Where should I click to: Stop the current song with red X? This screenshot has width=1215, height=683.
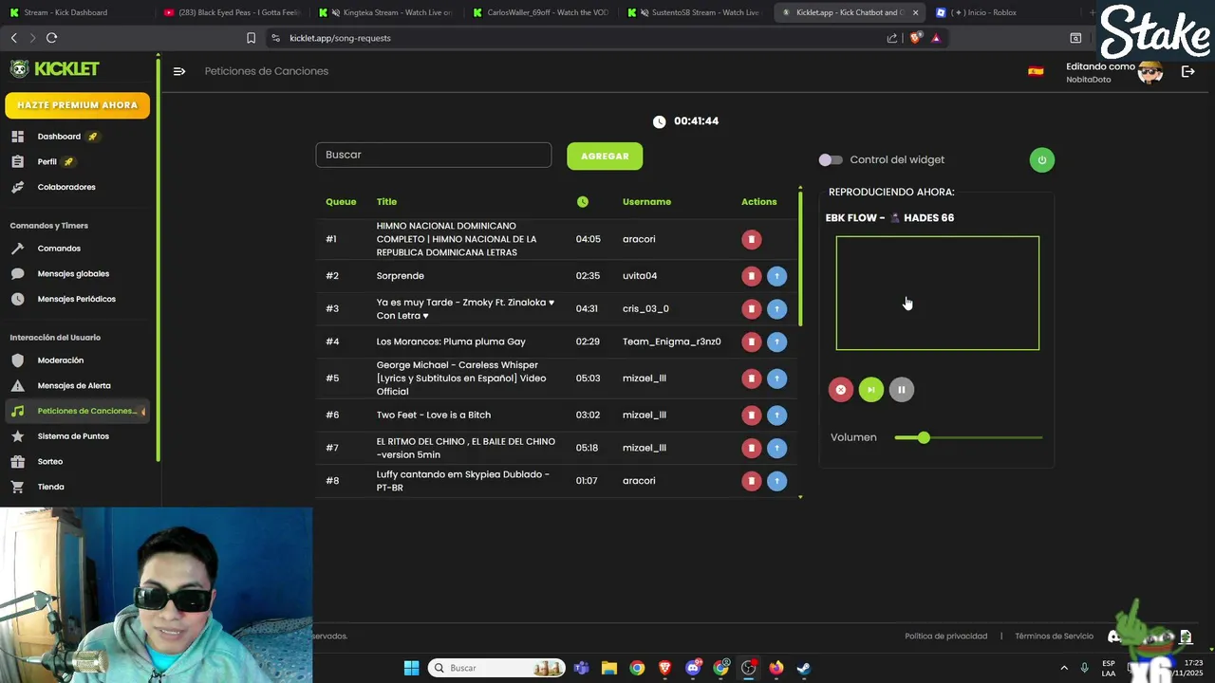[x=840, y=390]
